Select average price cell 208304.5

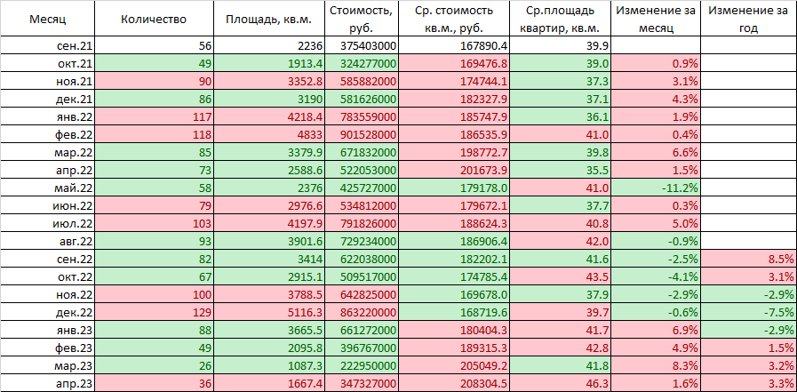pos(453,384)
